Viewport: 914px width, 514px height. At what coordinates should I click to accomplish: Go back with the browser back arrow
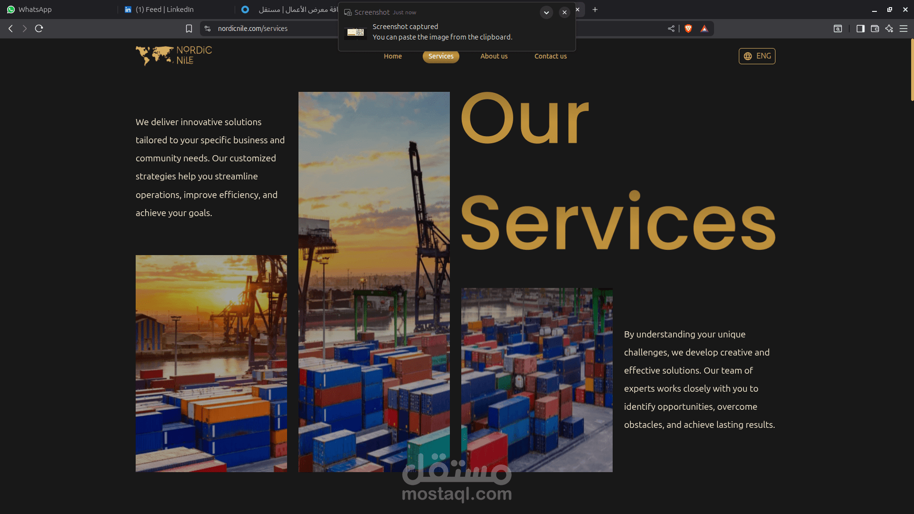click(x=10, y=29)
